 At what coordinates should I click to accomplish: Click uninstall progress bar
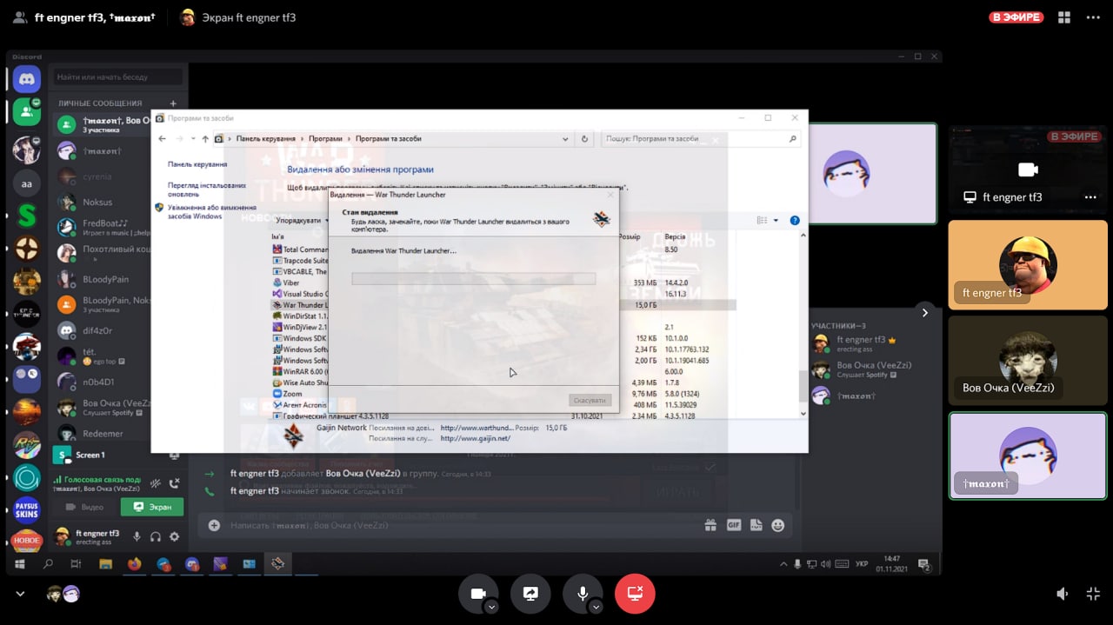473,279
